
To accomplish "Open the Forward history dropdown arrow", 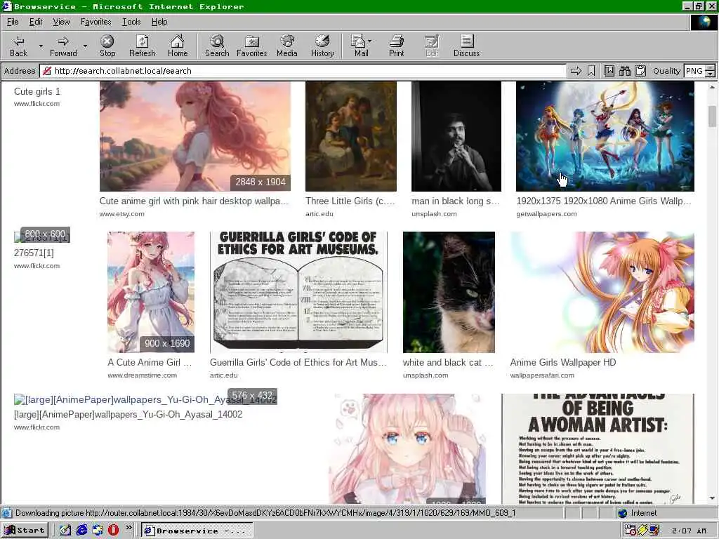I will click(85, 46).
